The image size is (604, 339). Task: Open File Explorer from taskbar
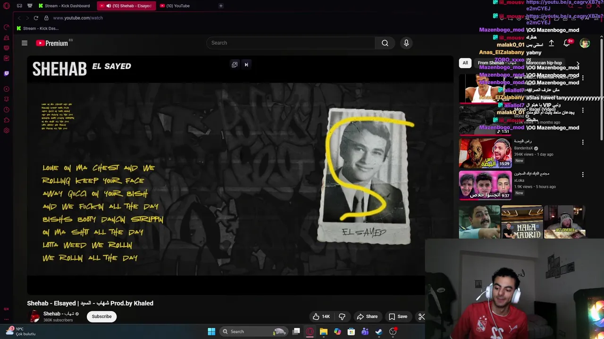point(324,331)
